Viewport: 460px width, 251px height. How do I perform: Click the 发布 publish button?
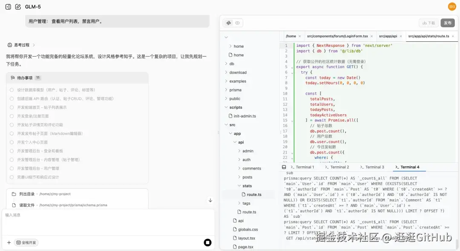pyautogui.click(x=447, y=23)
